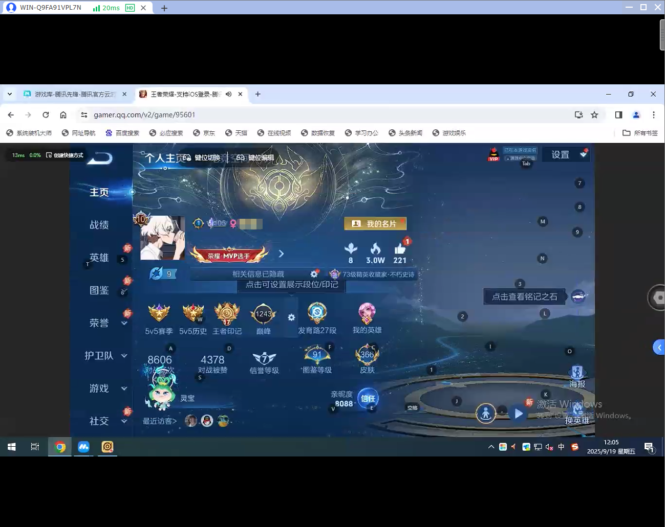
Task: Click the thumbs-up likes icon showing 221
Action: (x=400, y=249)
